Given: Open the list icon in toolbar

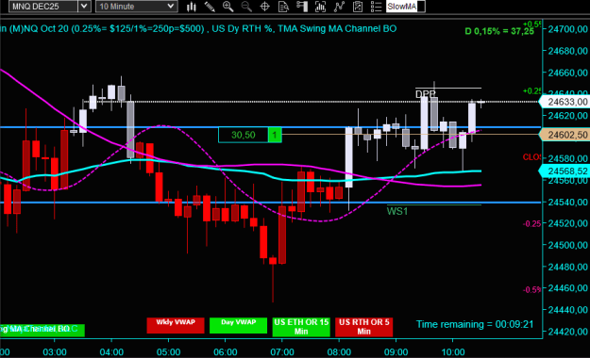Looking at the screenshot, I should click(x=376, y=7).
